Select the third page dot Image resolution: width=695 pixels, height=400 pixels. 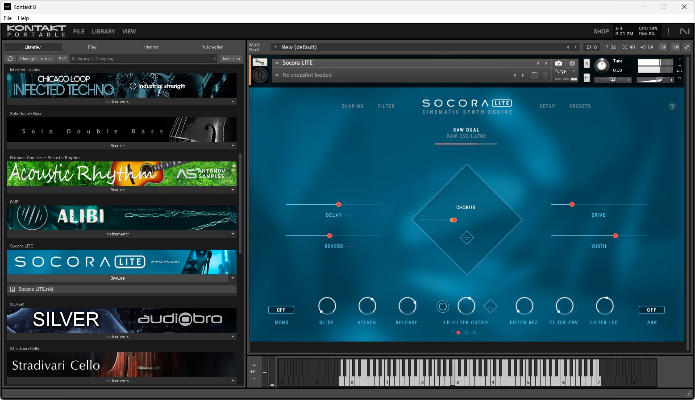pos(474,333)
